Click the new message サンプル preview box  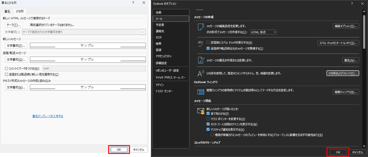click(87, 46)
